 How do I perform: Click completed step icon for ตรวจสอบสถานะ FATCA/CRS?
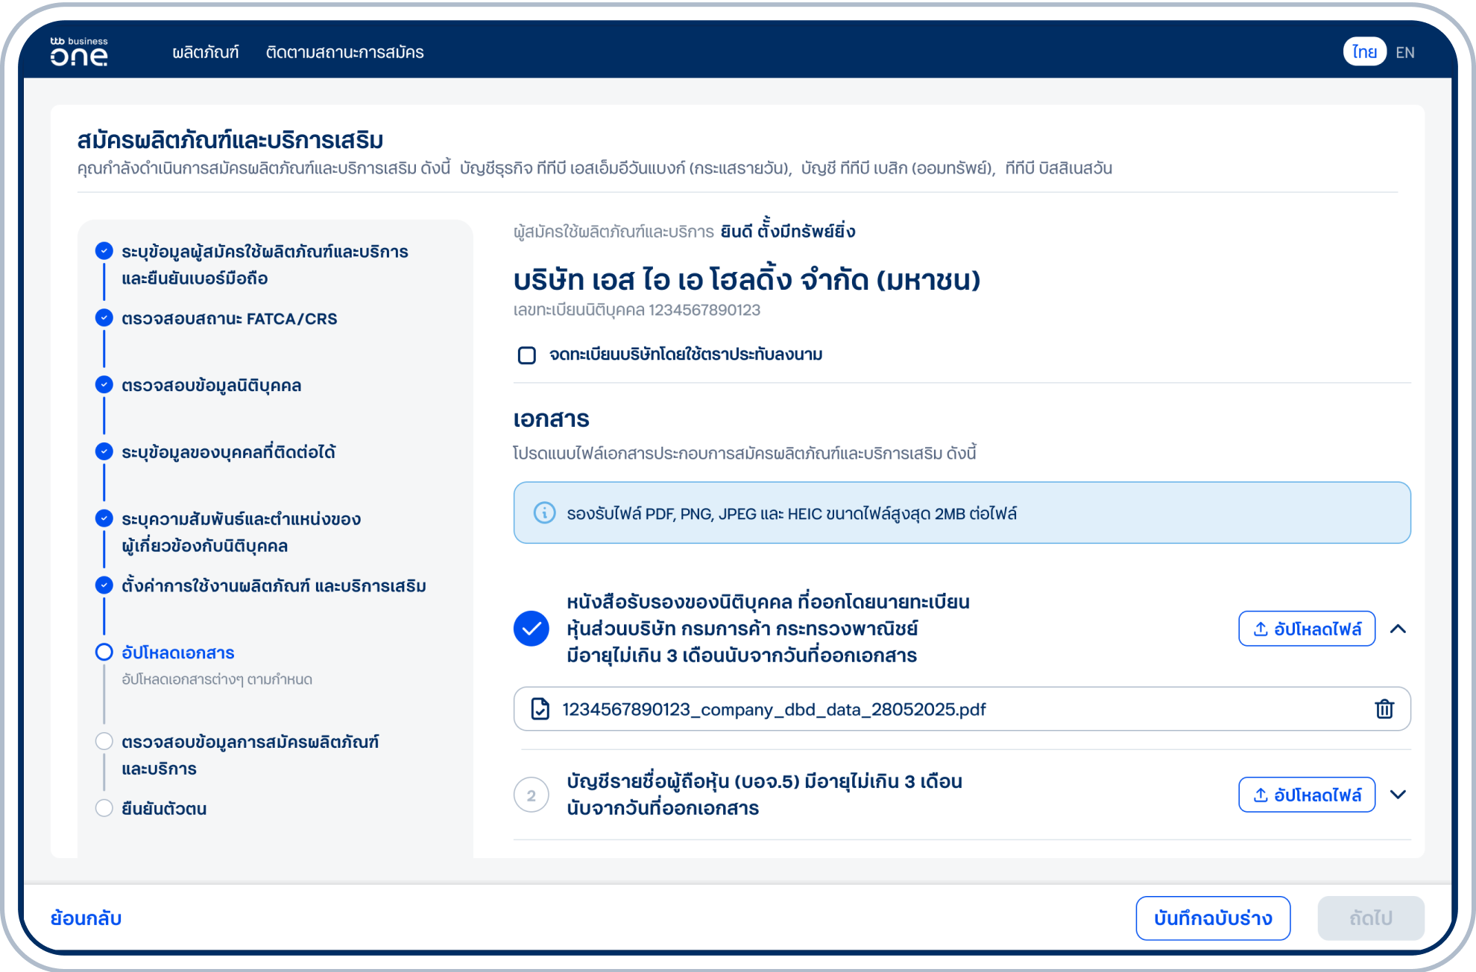(x=104, y=318)
